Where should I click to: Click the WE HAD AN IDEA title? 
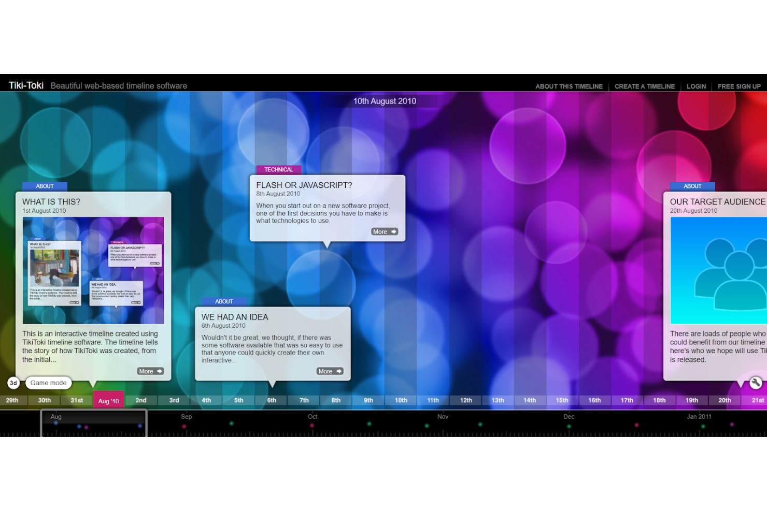tap(235, 317)
